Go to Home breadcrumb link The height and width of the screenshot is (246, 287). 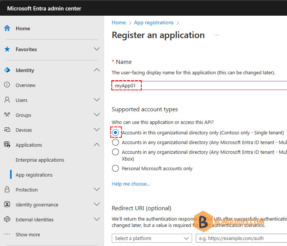click(119, 22)
